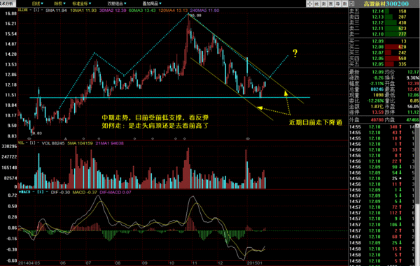
Task: Click the stock title 高盟新材300200
Action: [386, 3]
